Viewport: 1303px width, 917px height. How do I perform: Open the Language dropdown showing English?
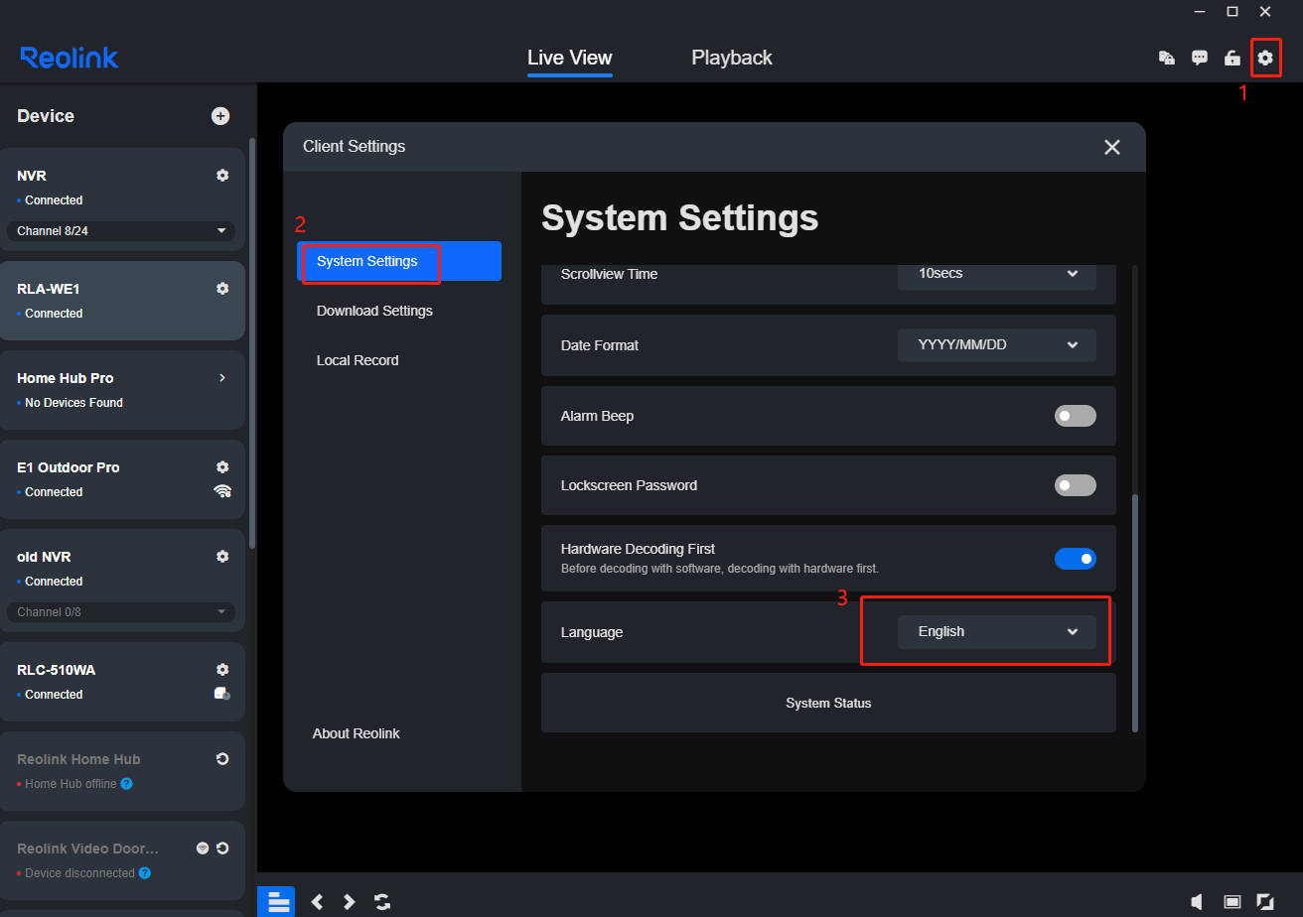coord(997,632)
